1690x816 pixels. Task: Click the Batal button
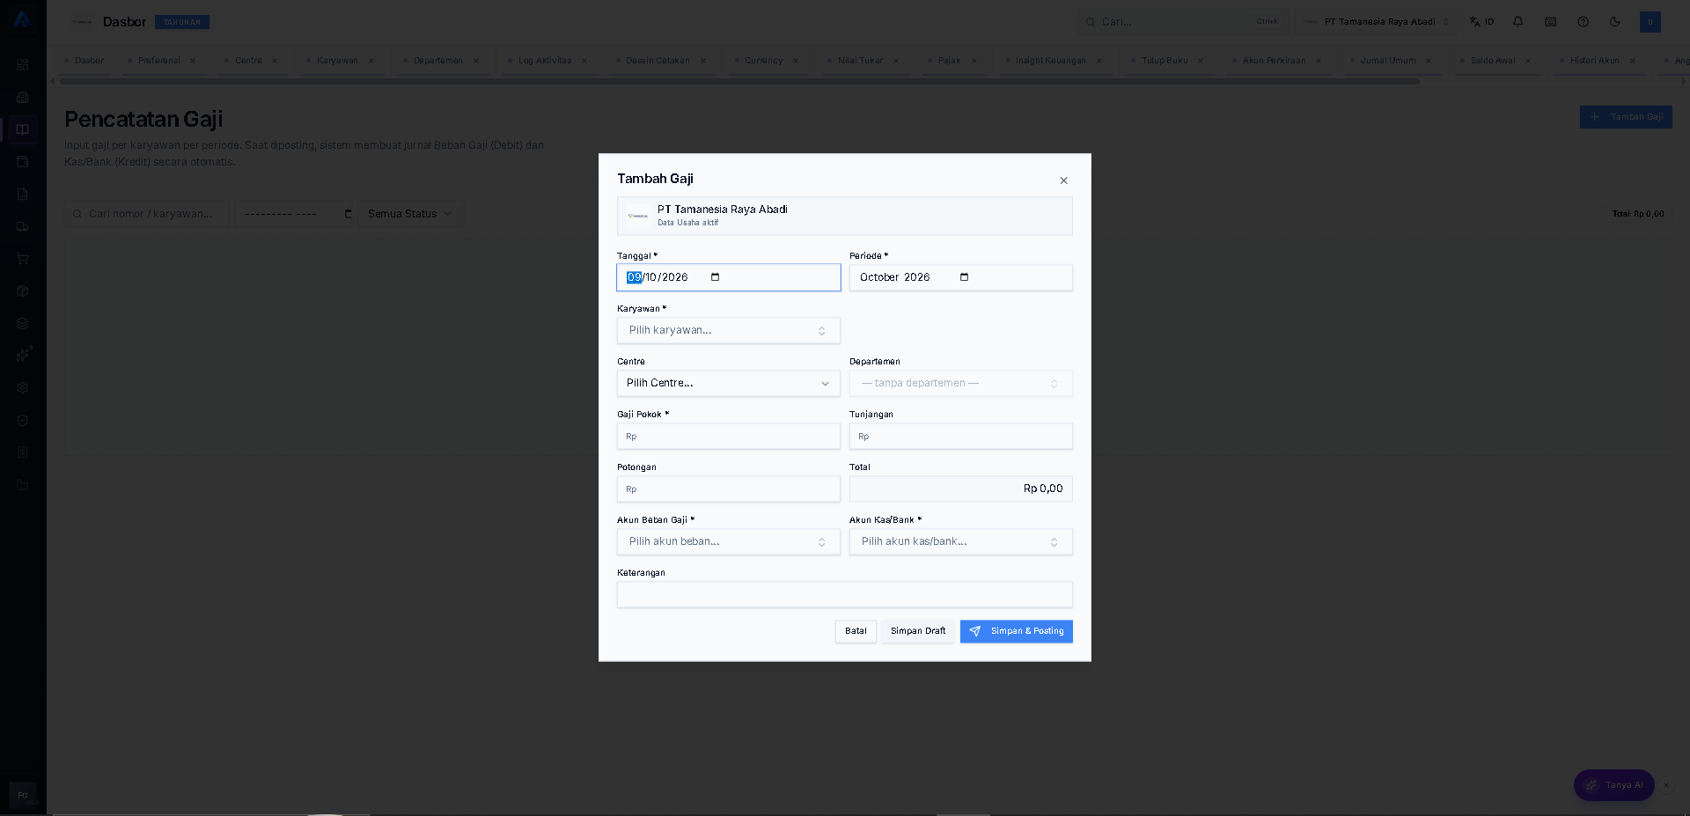click(x=856, y=631)
